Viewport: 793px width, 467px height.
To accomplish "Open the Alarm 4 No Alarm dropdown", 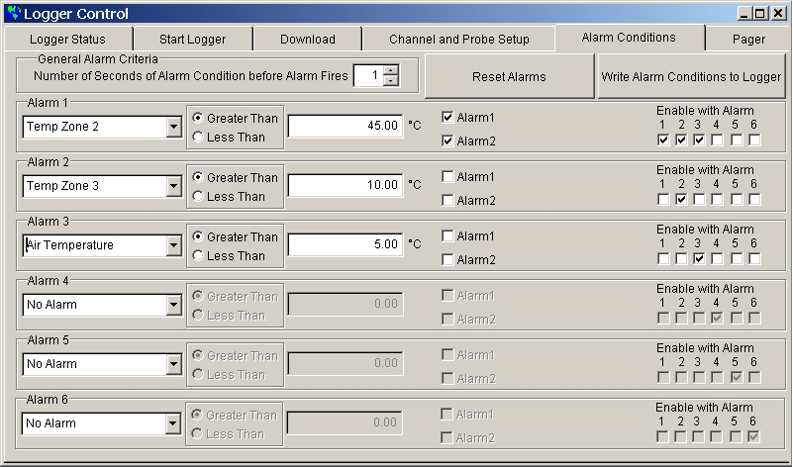I will 173,305.
